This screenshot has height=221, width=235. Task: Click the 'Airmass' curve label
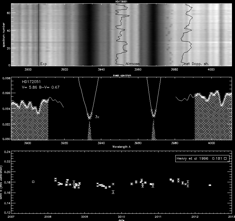(x=132, y=64)
